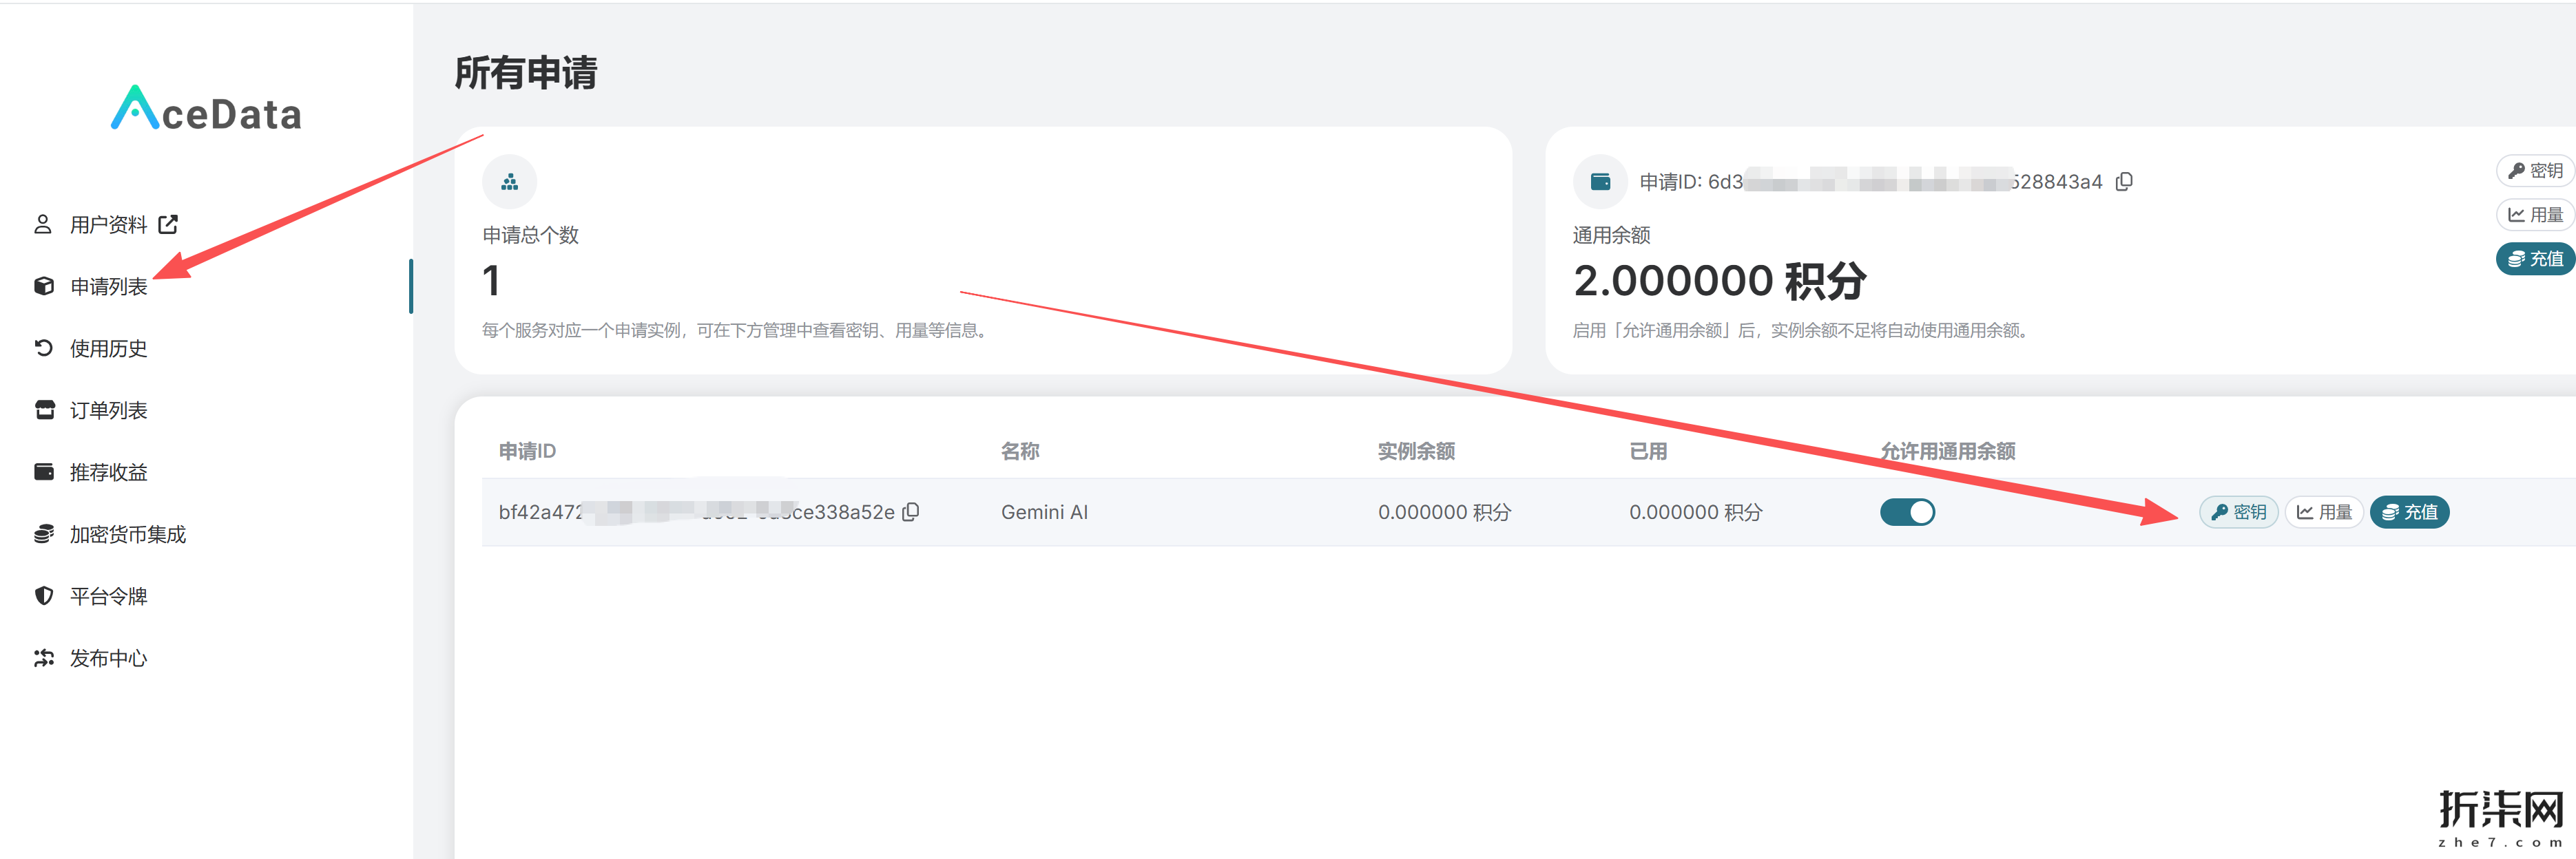
Task: Click 密钥 button in Gemini AI row
Action: pos(2238,512)
